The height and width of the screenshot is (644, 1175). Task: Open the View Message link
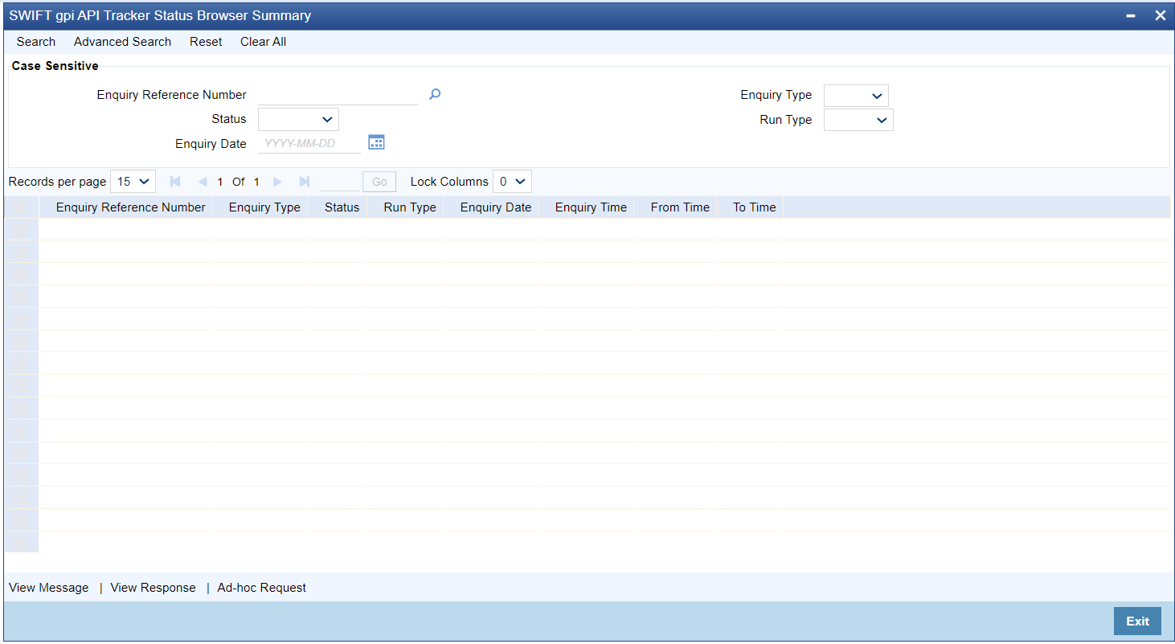[x=49, y=588]
